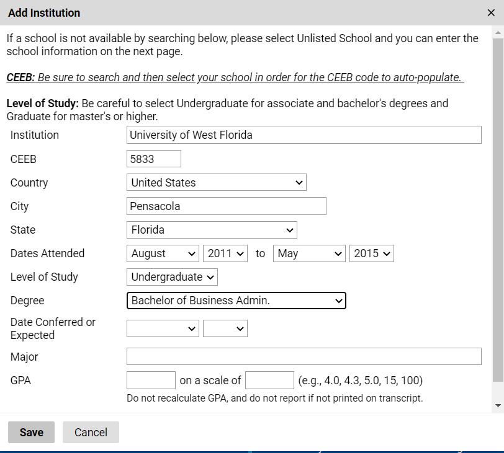Screen dimensions: 504x453
Task: Click the GPA scale field
Action: (x=269, y=380)
